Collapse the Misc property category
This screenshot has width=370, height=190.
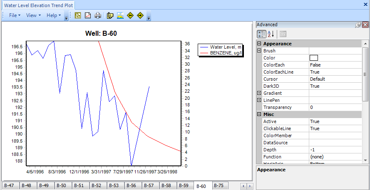click(x=259, y=114)
